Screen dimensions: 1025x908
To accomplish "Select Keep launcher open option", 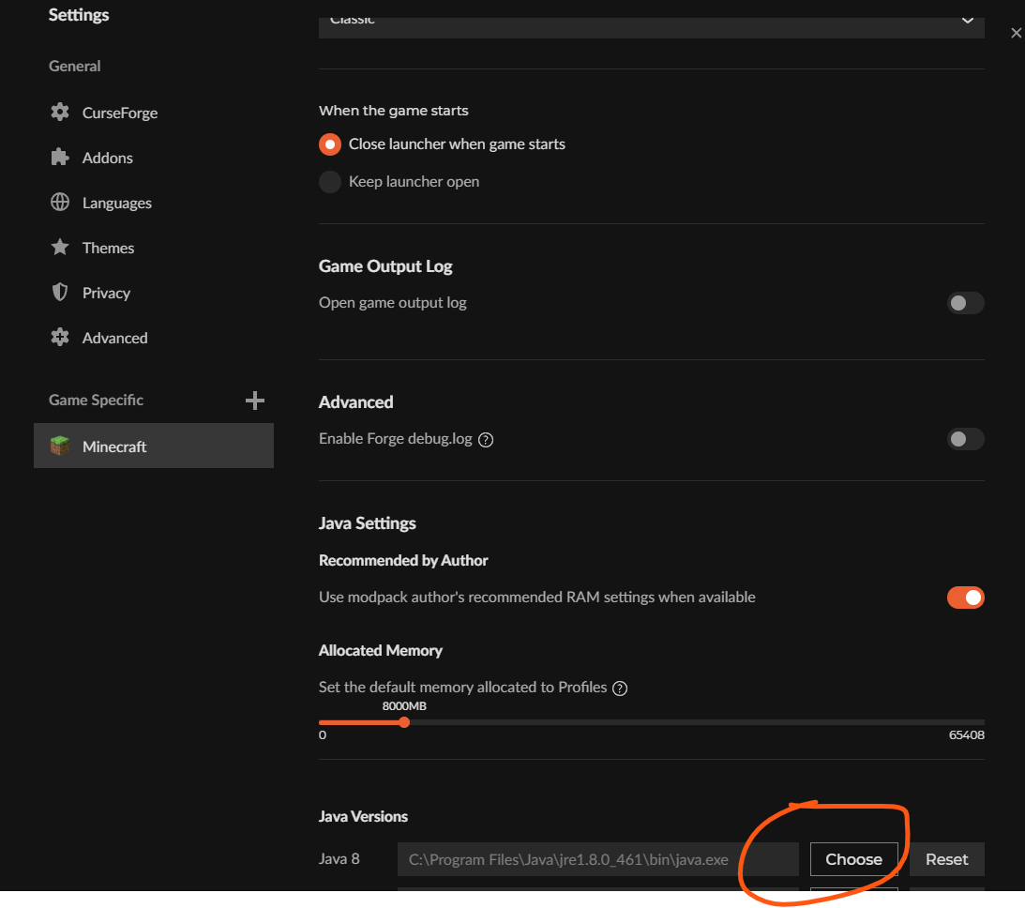I will coord(329,182).
